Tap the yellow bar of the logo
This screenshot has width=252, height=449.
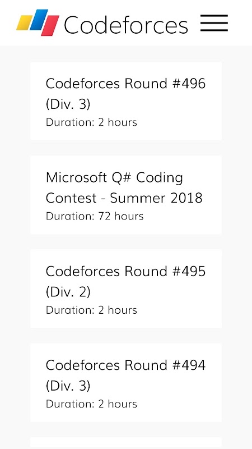pyautogui.click(x=24, y=22)
